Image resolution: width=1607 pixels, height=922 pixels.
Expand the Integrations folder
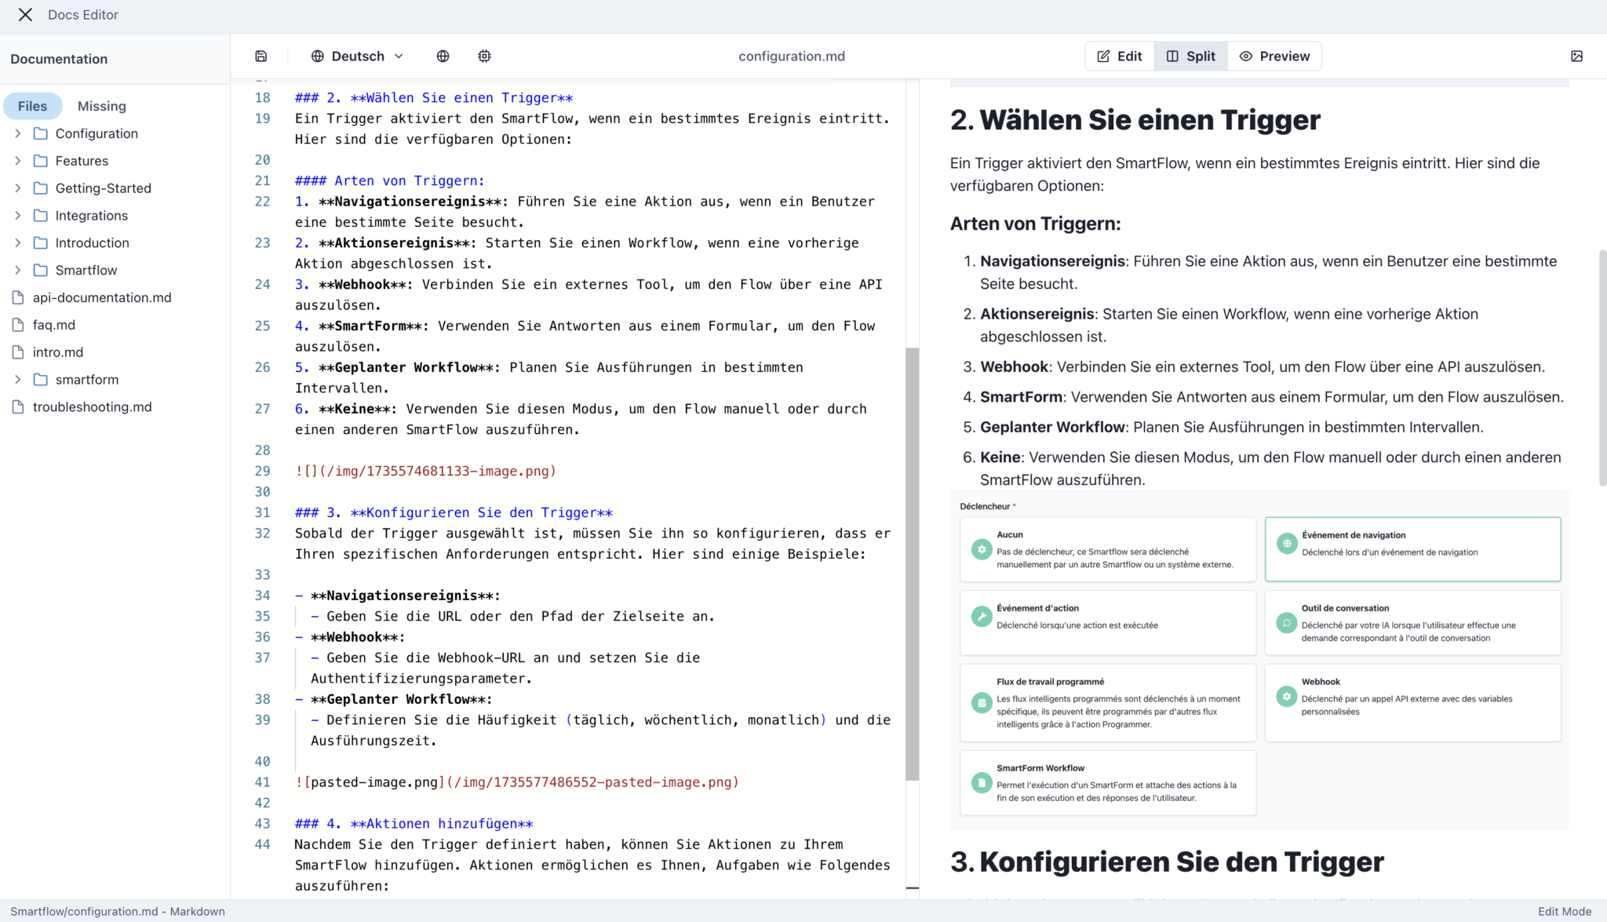click(17, 215)
